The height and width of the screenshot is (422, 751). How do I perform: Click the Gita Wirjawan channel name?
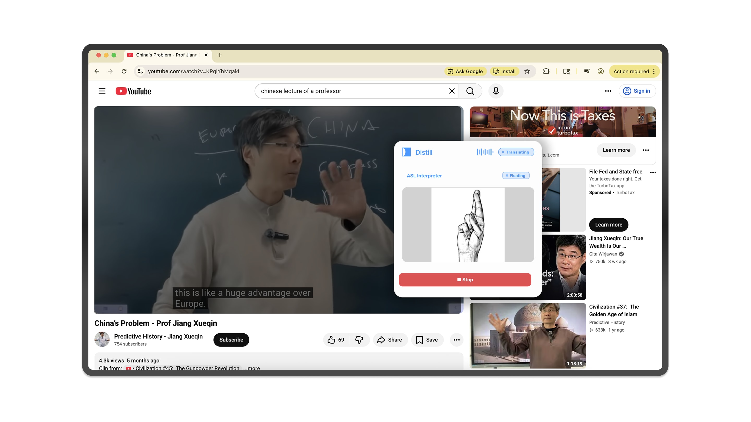click(603, 254)
